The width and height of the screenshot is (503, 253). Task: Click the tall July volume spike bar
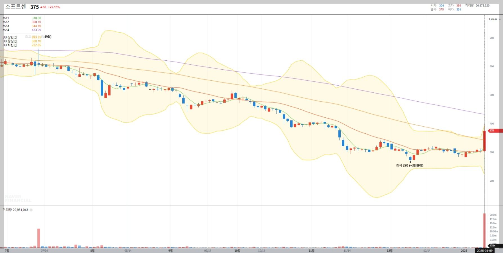39,238
